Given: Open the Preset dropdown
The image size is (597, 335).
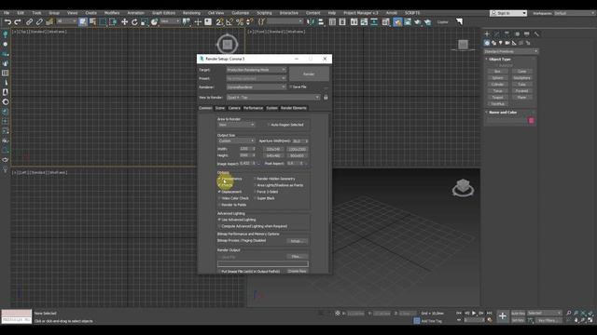Looking at the screenshot, I should click(x=256, y=78).
